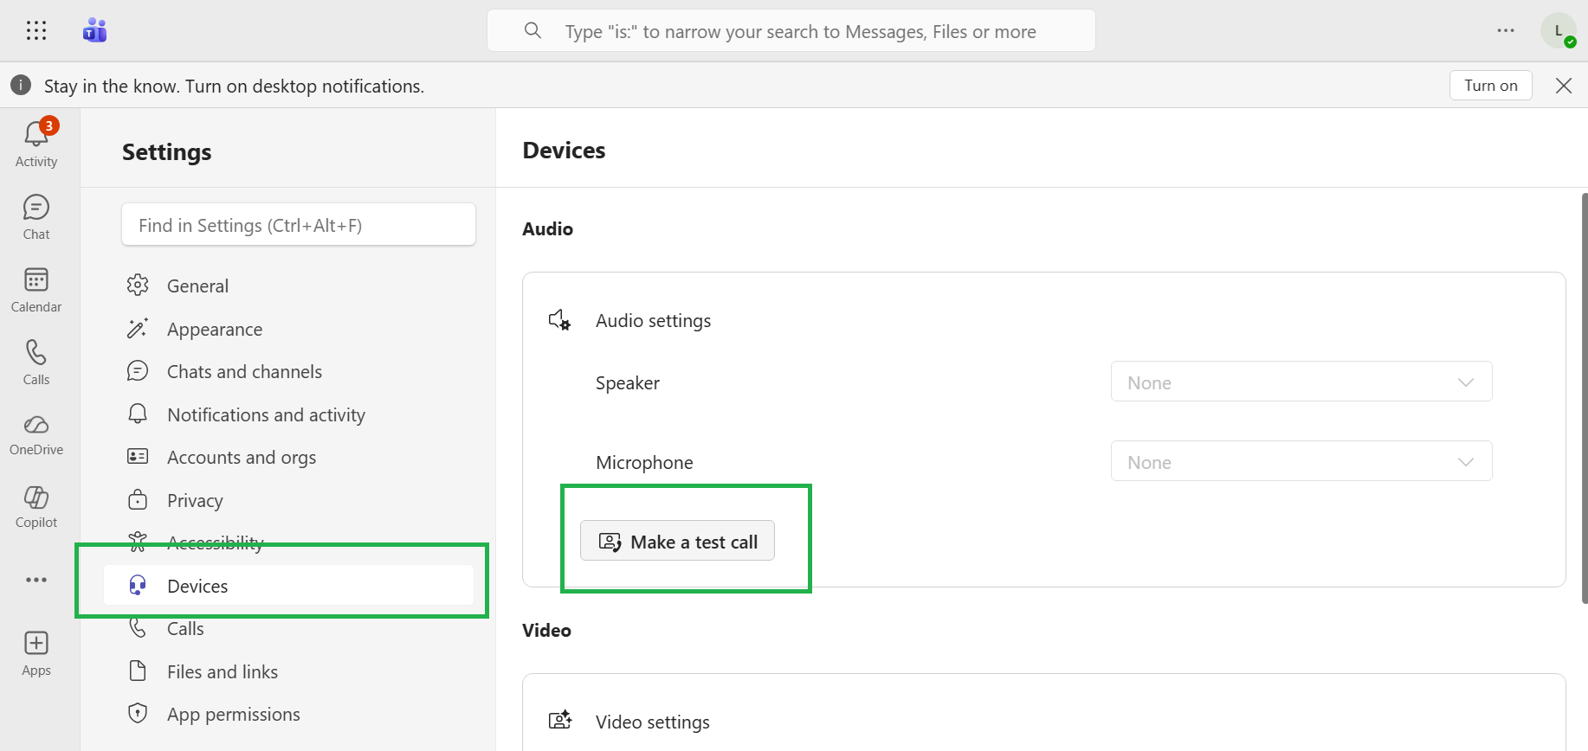The width and height of the screenshot is (1588, 751).
Task: Click the app launcher grid icon
Action: click(x=36, y=31)
